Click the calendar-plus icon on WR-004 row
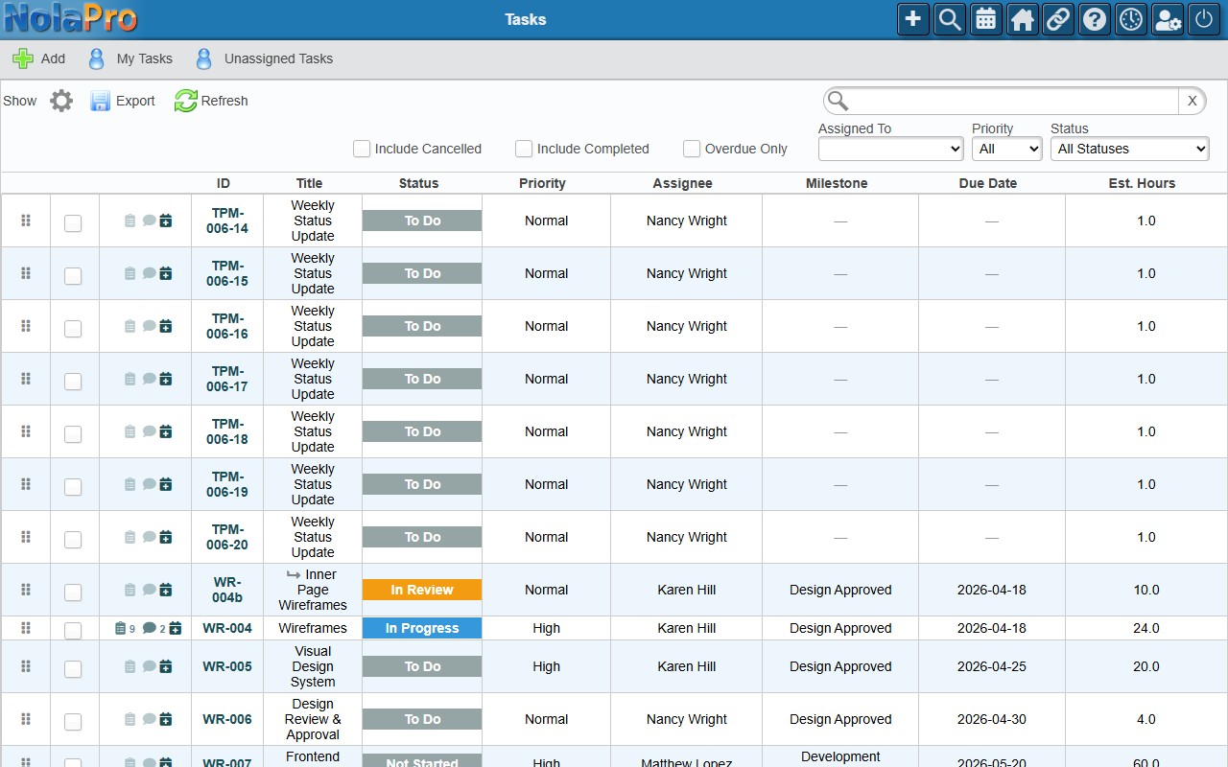 pyautogui.click(x=176, y=628)
